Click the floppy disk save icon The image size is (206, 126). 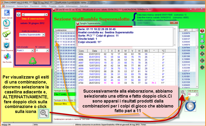coord(202,37)
